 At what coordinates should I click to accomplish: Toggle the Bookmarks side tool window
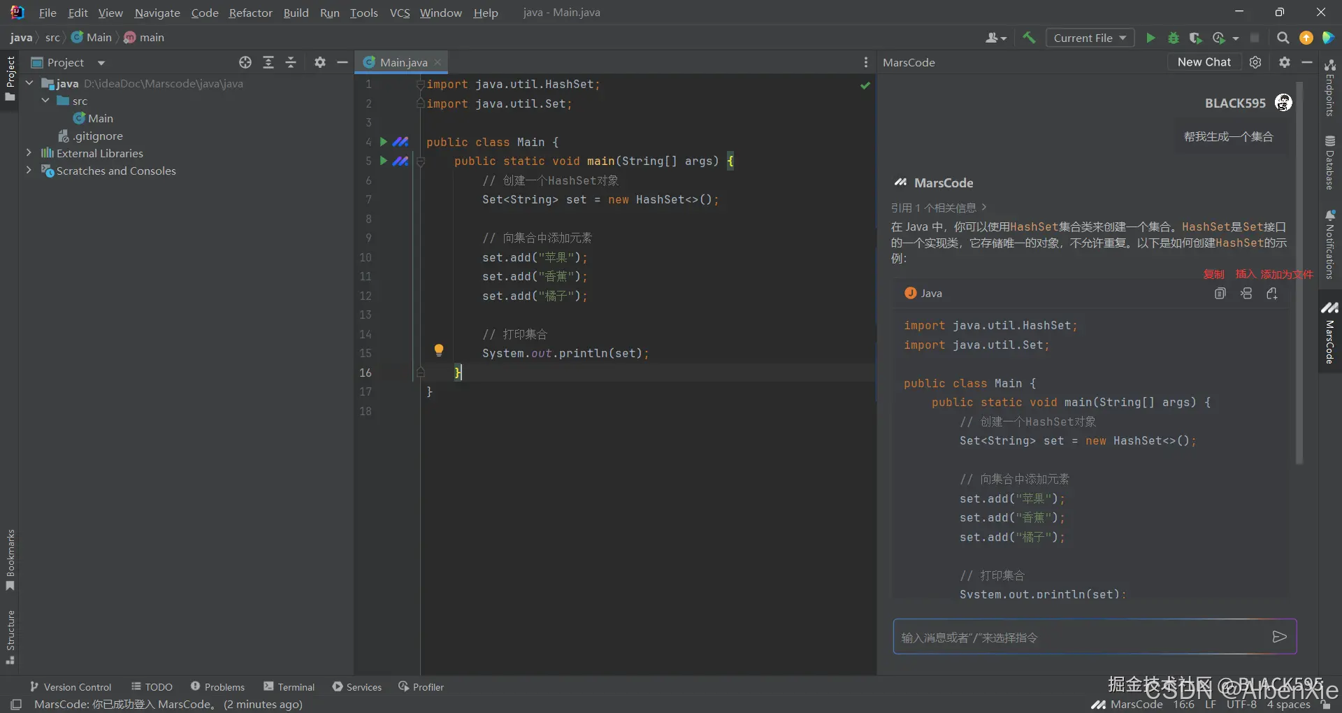[x=10, y=560]
